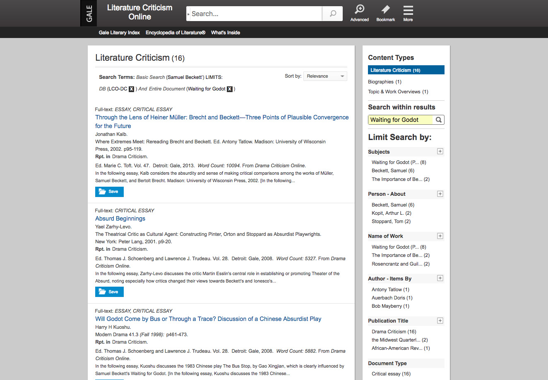Click the GALE logo

pyautogui.click(x=89, y=13)
